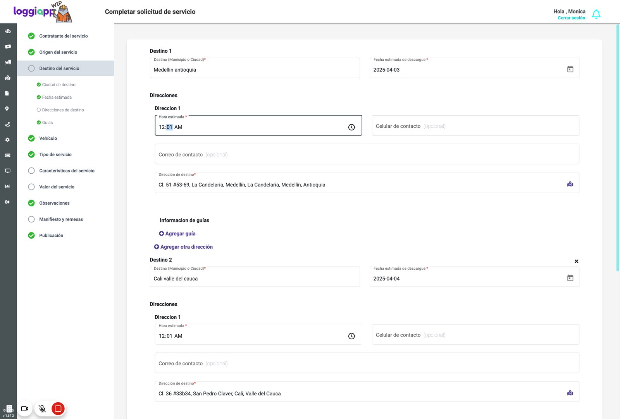Viewport: 620px width, 419px height.
Task: Open the forklift cargo sidebar icon
Action: (8, 62)
